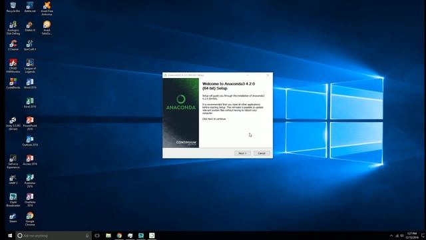The width and height of the screenshot is (426, 240).
Task: Click the Anaconda installer taskbar icon
Action: click(152, 235)
